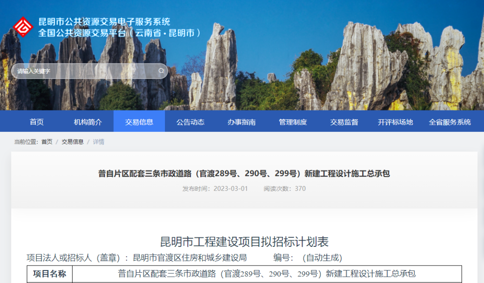Select the 交易信息 navigation tab
Screen dimensions: 484x283
tap(139, 122)
